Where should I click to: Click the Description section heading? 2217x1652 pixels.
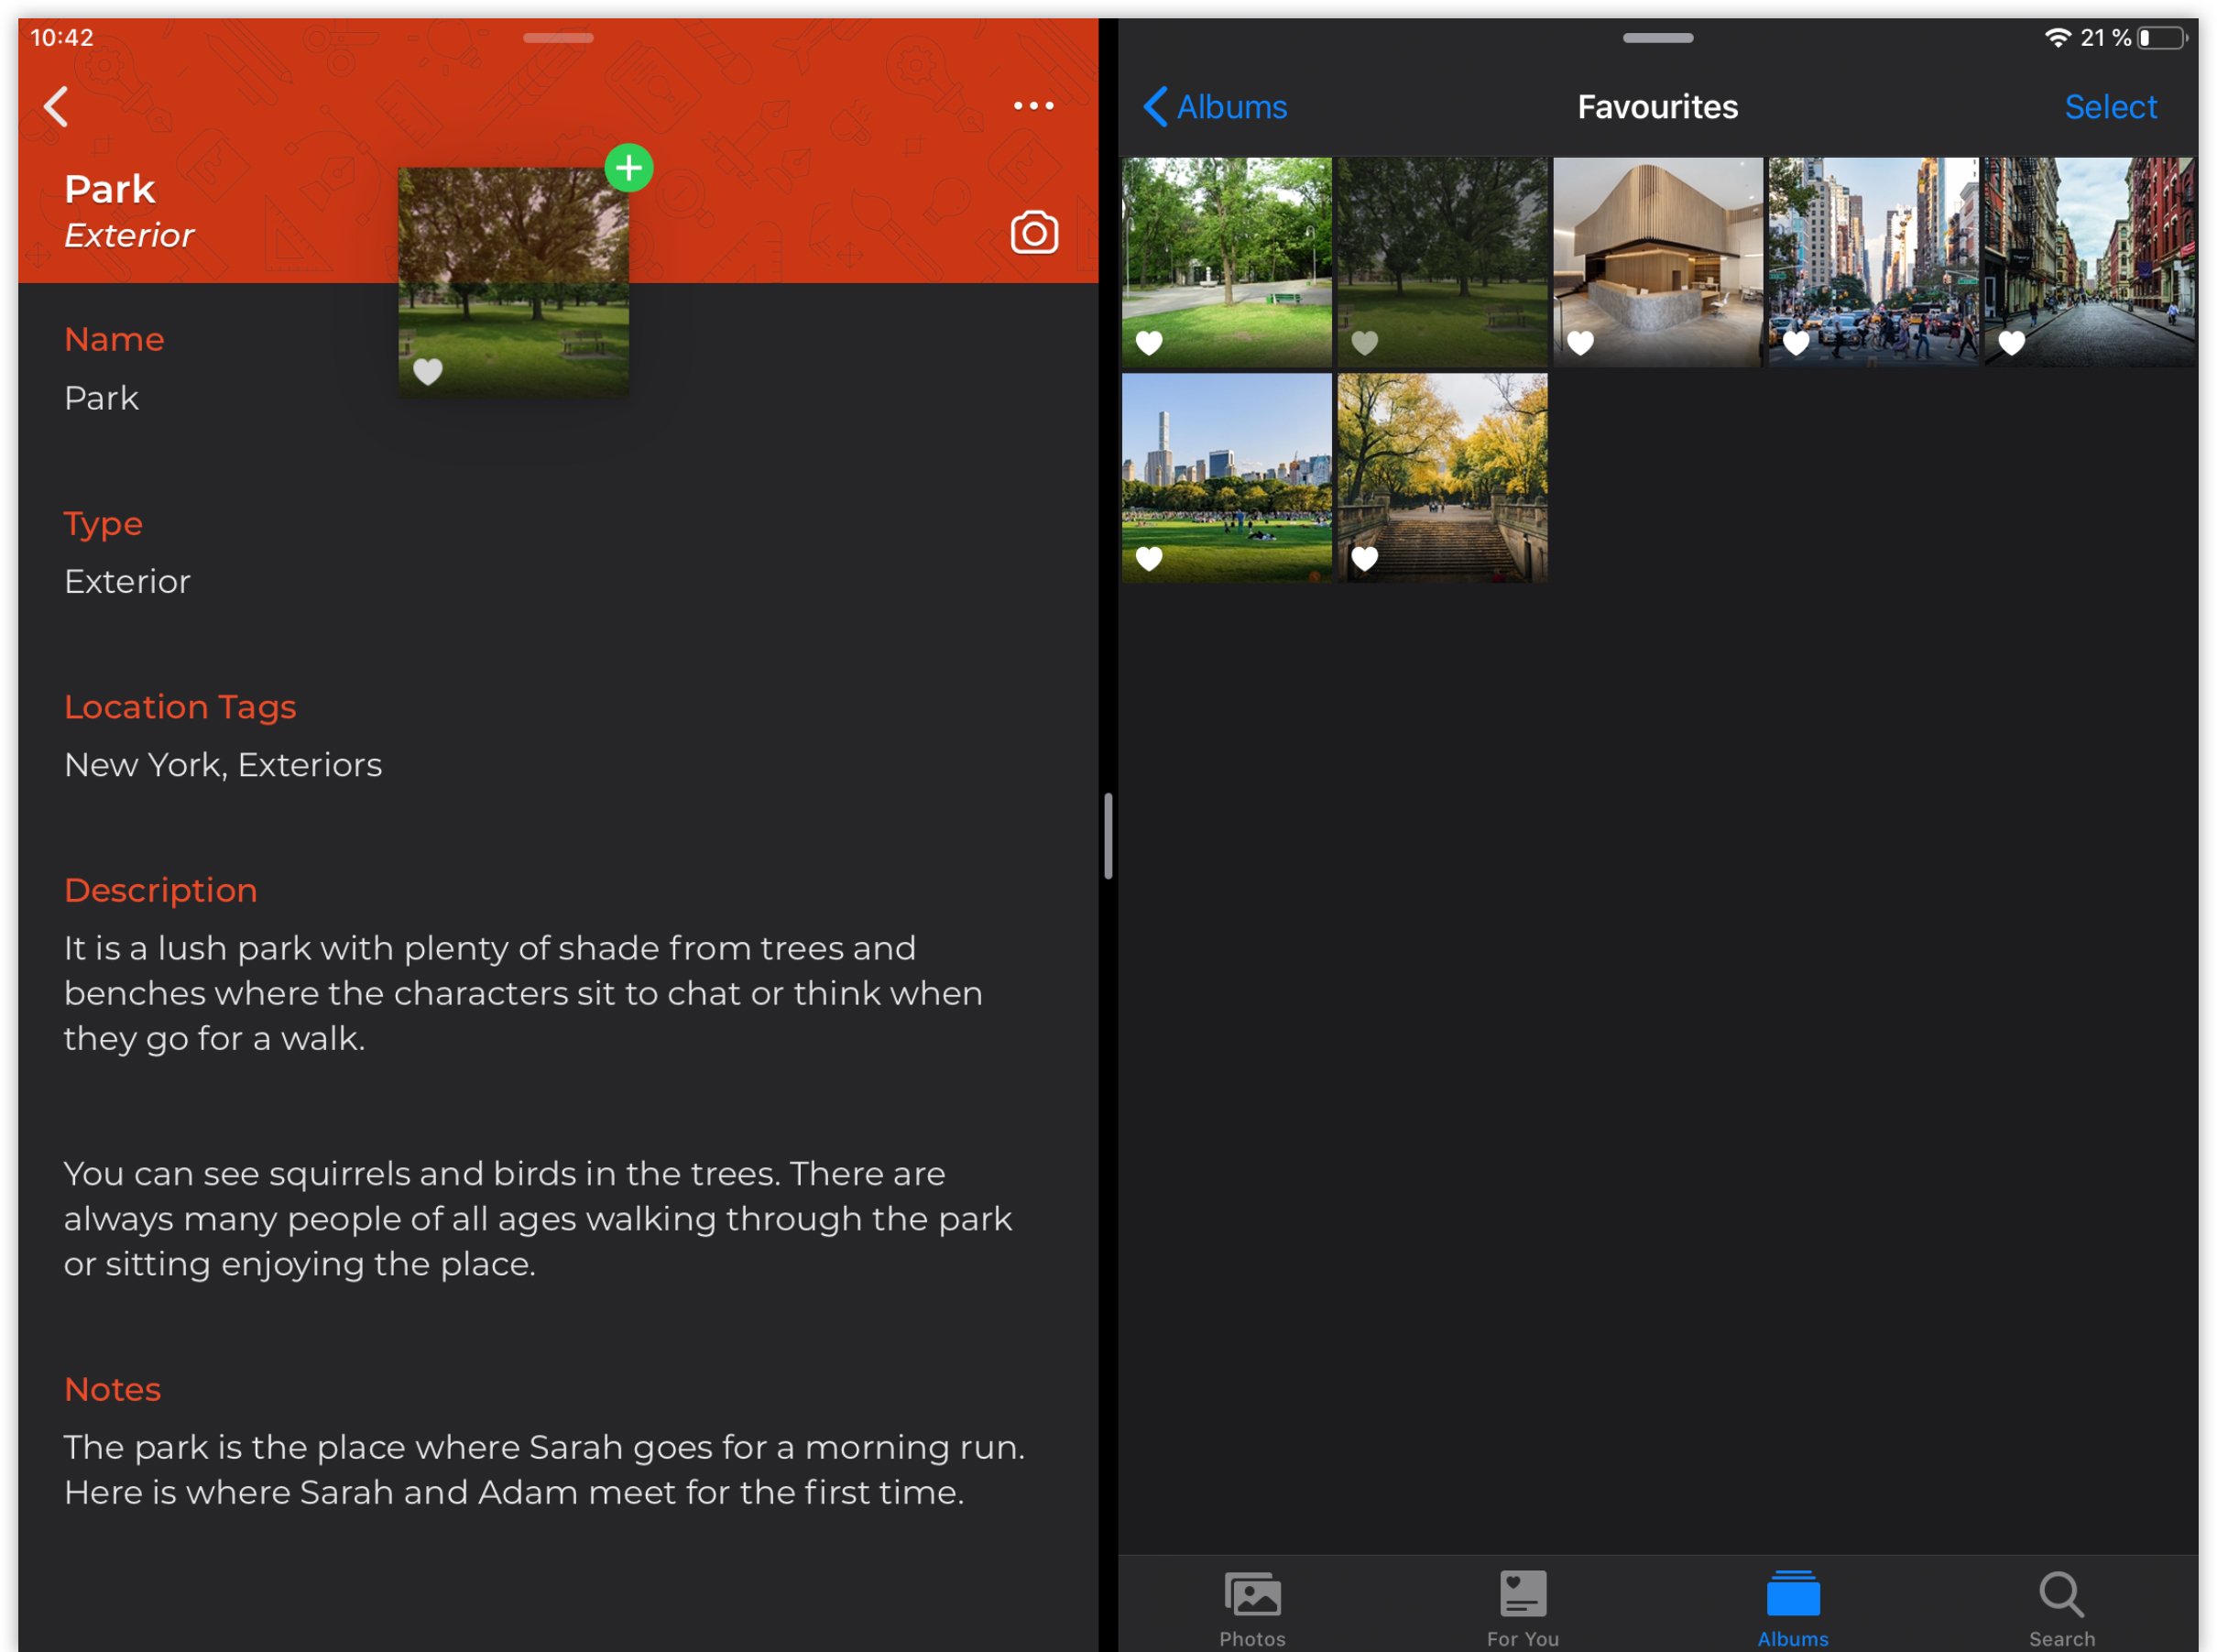[161, 891]
